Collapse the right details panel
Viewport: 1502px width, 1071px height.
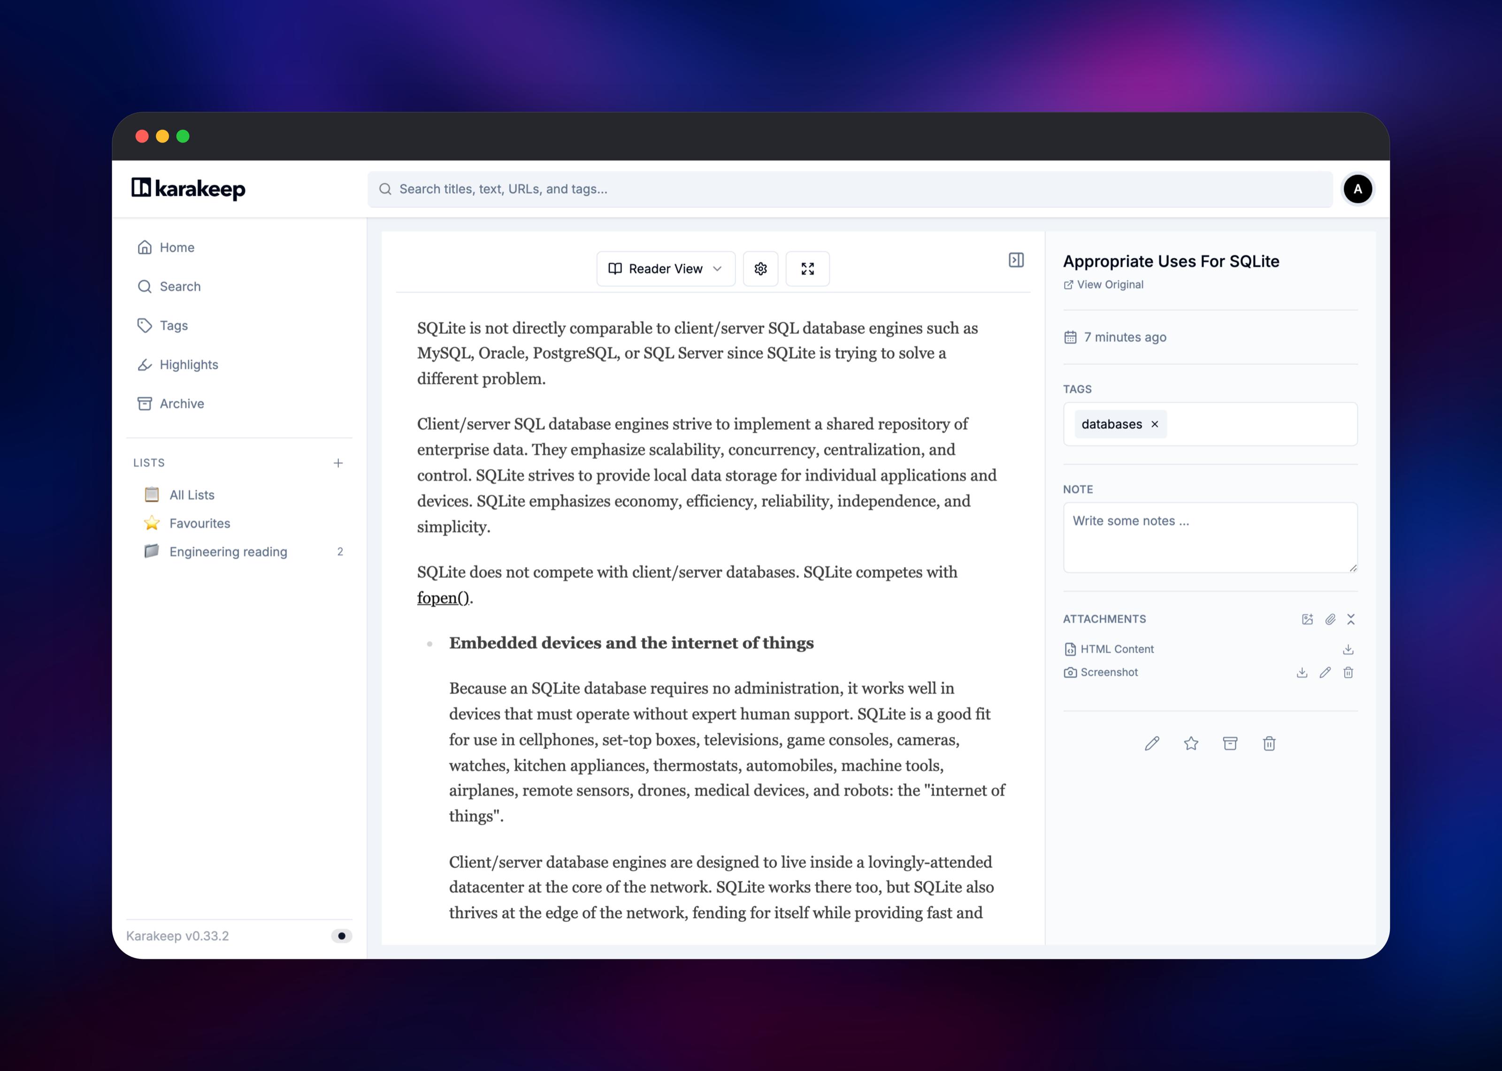[x=1016, y=260]
